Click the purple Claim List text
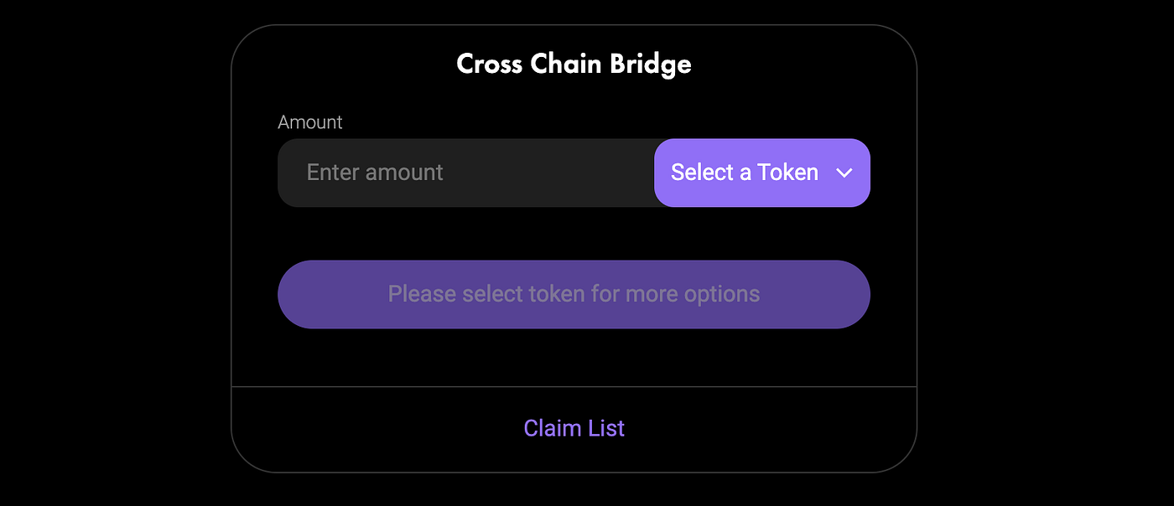 coord(574,428)
